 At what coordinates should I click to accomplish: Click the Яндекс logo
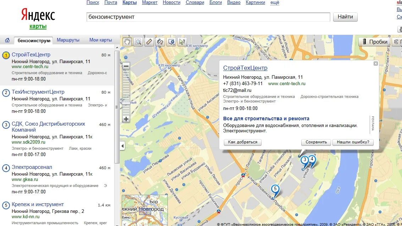pyautogui.click(x=38, y=15)
